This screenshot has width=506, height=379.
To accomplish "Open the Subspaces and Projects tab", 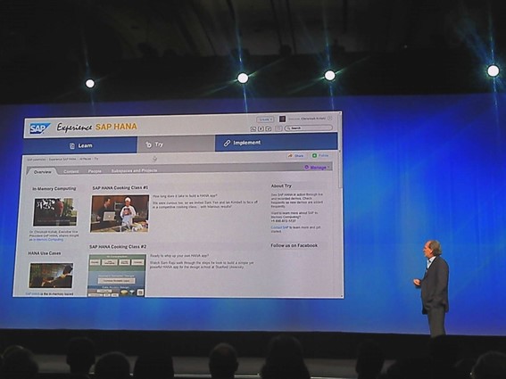I will (x=134, y=170).
